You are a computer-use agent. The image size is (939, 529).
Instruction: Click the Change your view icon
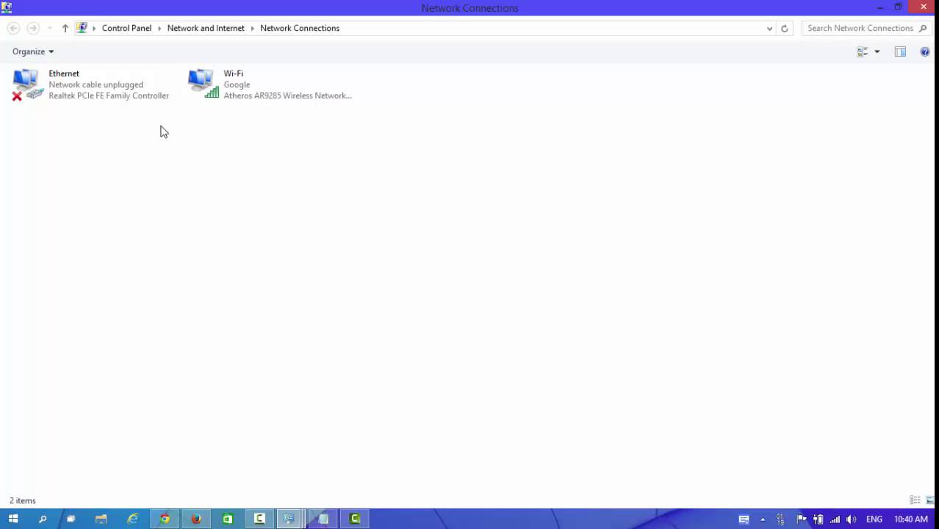(863, 51)
